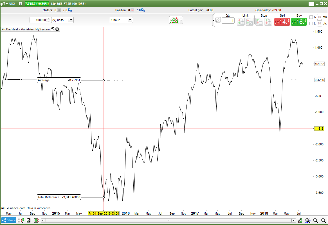Click the blue Share button

[8, 220]
